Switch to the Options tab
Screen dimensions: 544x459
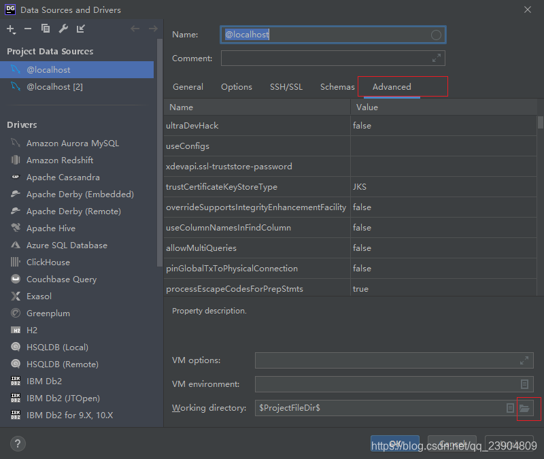pos(237,87)
